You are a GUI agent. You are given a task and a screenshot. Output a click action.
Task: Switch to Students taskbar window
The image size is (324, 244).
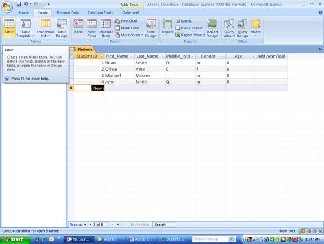[x=173, y=239]
